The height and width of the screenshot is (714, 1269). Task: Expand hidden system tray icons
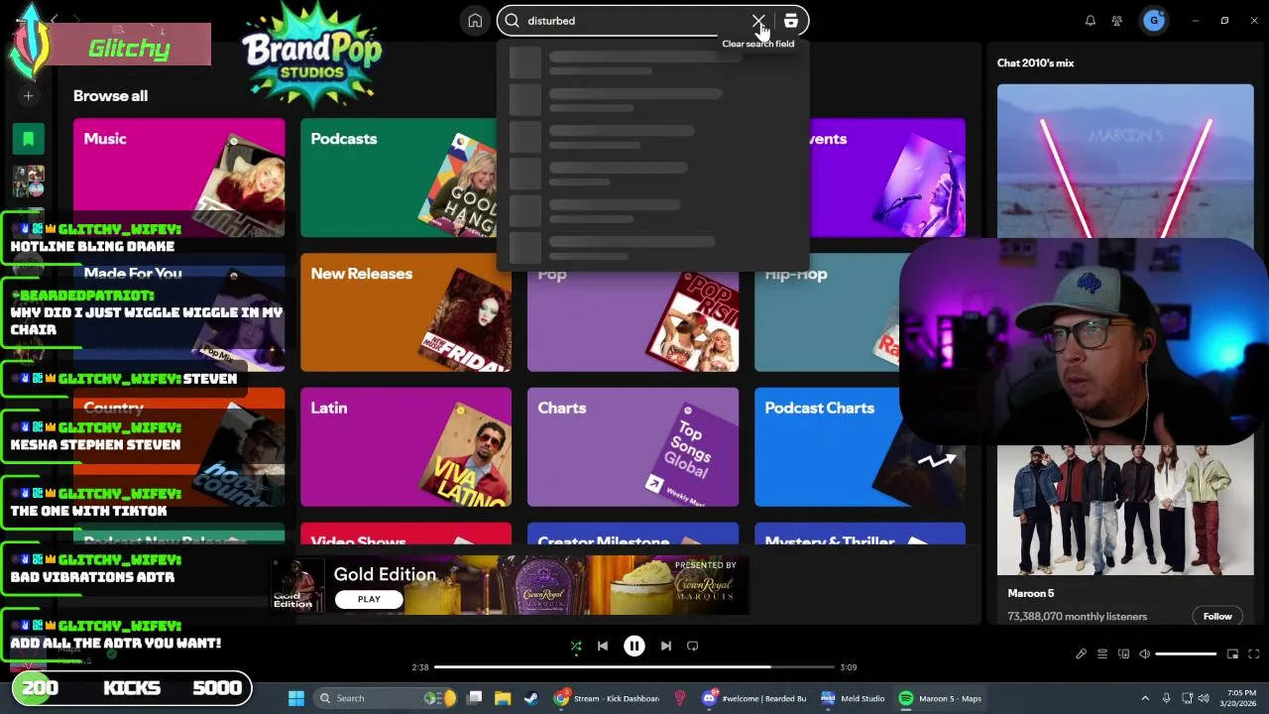click(x=1145, y=698)
